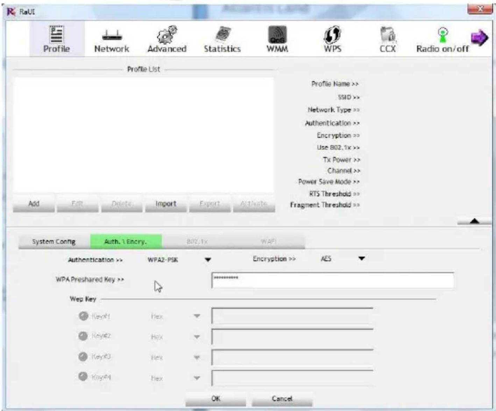Viewport: 496px width, 411px height.
Task: Expand the Encryption AES dropdown
Action: click(x=362, y=259)
